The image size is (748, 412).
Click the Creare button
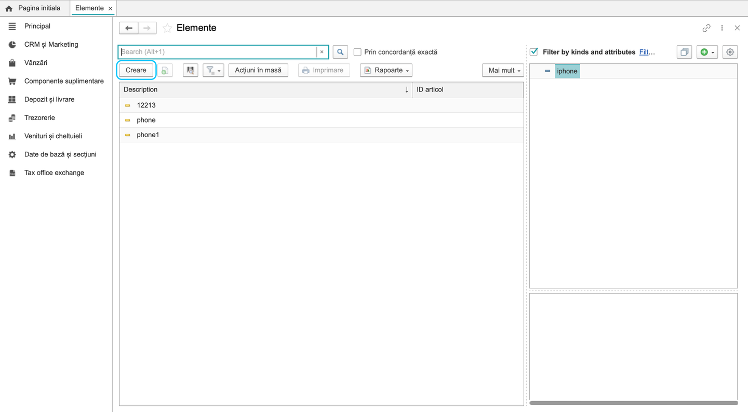136,70
